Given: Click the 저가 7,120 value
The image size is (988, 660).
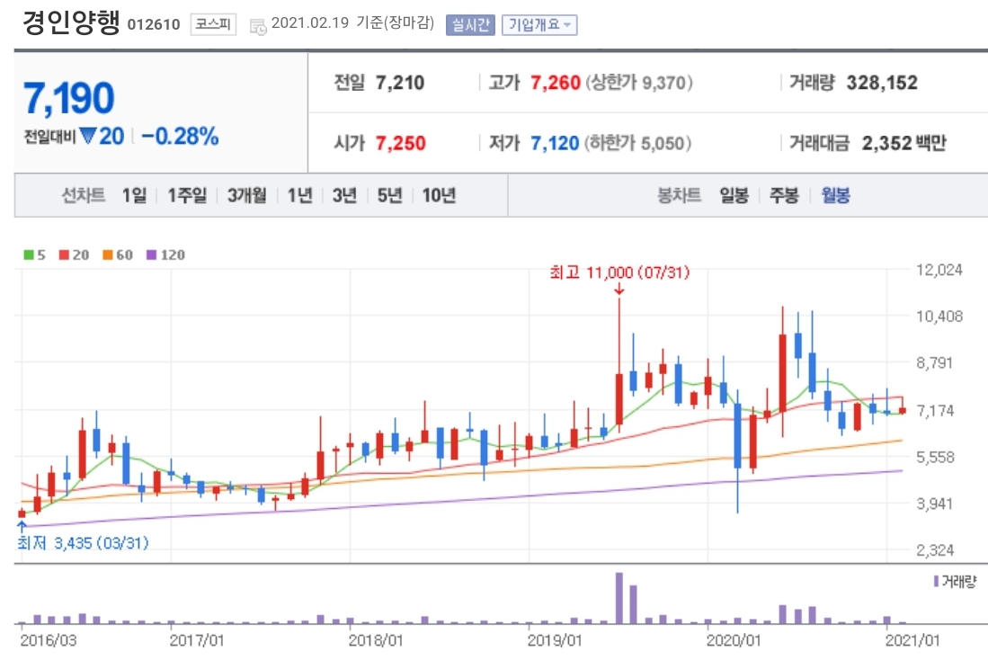Looking at the screenshot, I should point(555,143).
